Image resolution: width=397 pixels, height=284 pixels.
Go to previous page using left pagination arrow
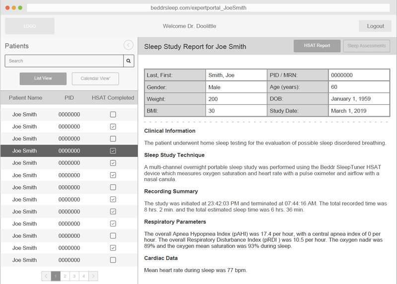pyautogui.click(x=46, y=276)
